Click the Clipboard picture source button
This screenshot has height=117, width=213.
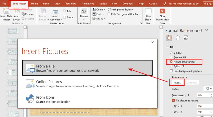[x=192, y=82]
